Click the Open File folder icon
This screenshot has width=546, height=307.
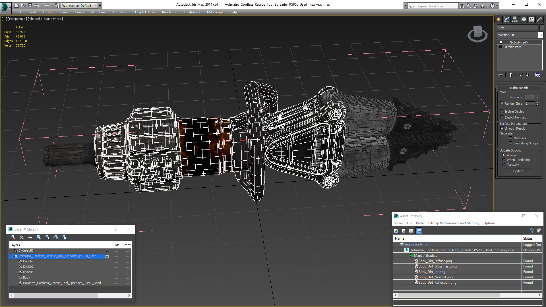tap(23, 5)
